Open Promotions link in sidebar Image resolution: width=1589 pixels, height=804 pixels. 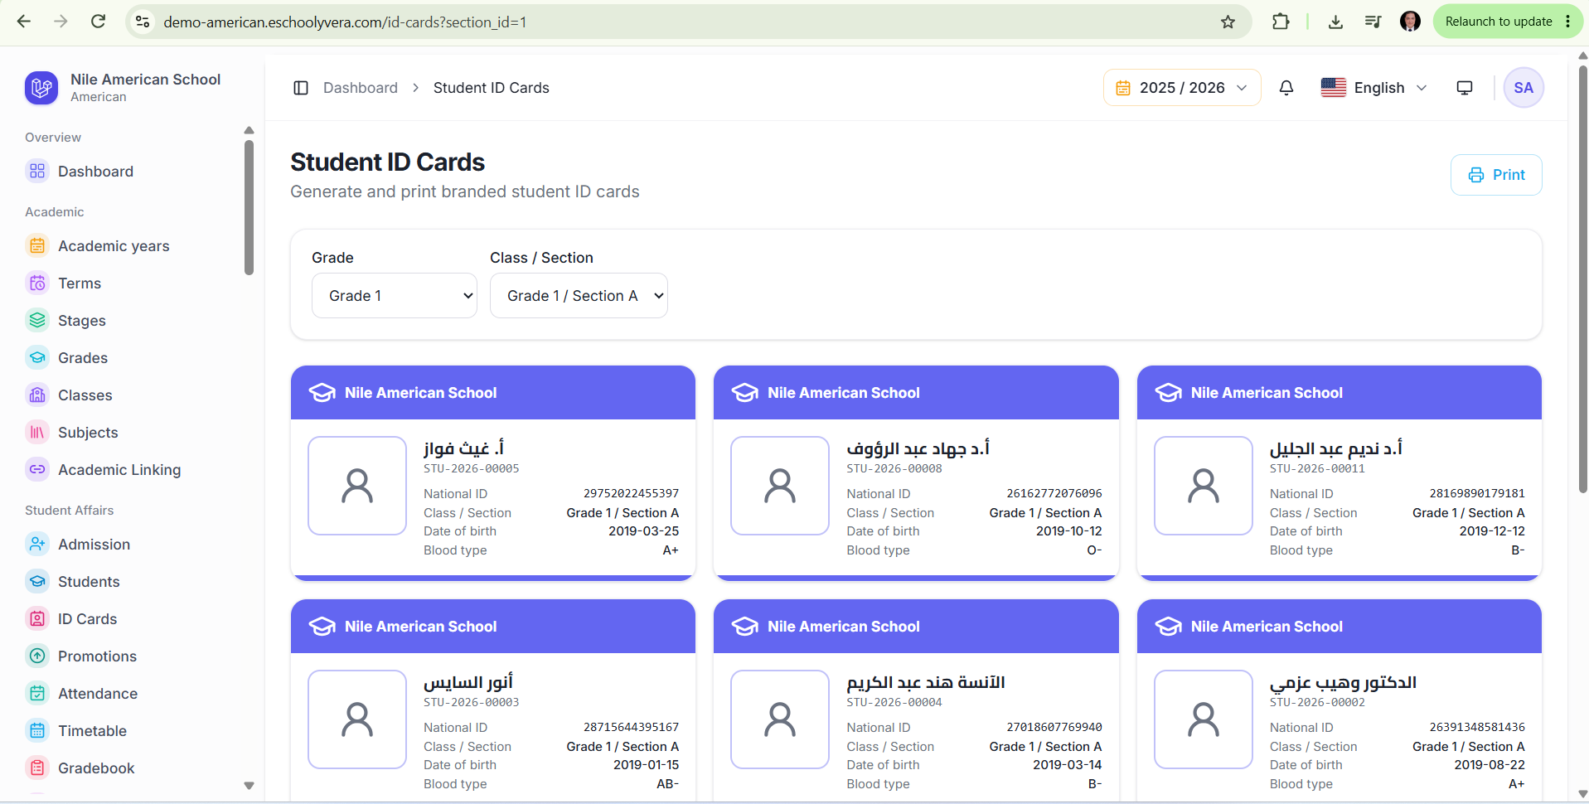coord(97,656)
